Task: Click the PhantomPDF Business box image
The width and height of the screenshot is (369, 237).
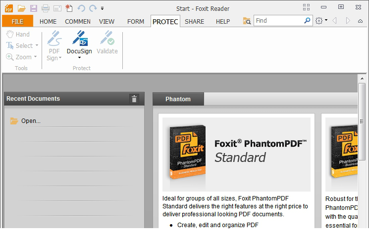Action: point(344,152)
